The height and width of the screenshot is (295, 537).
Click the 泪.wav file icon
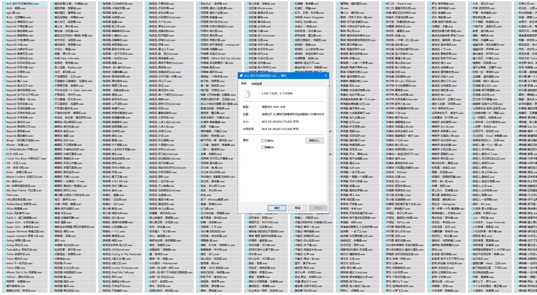[338, 8]
